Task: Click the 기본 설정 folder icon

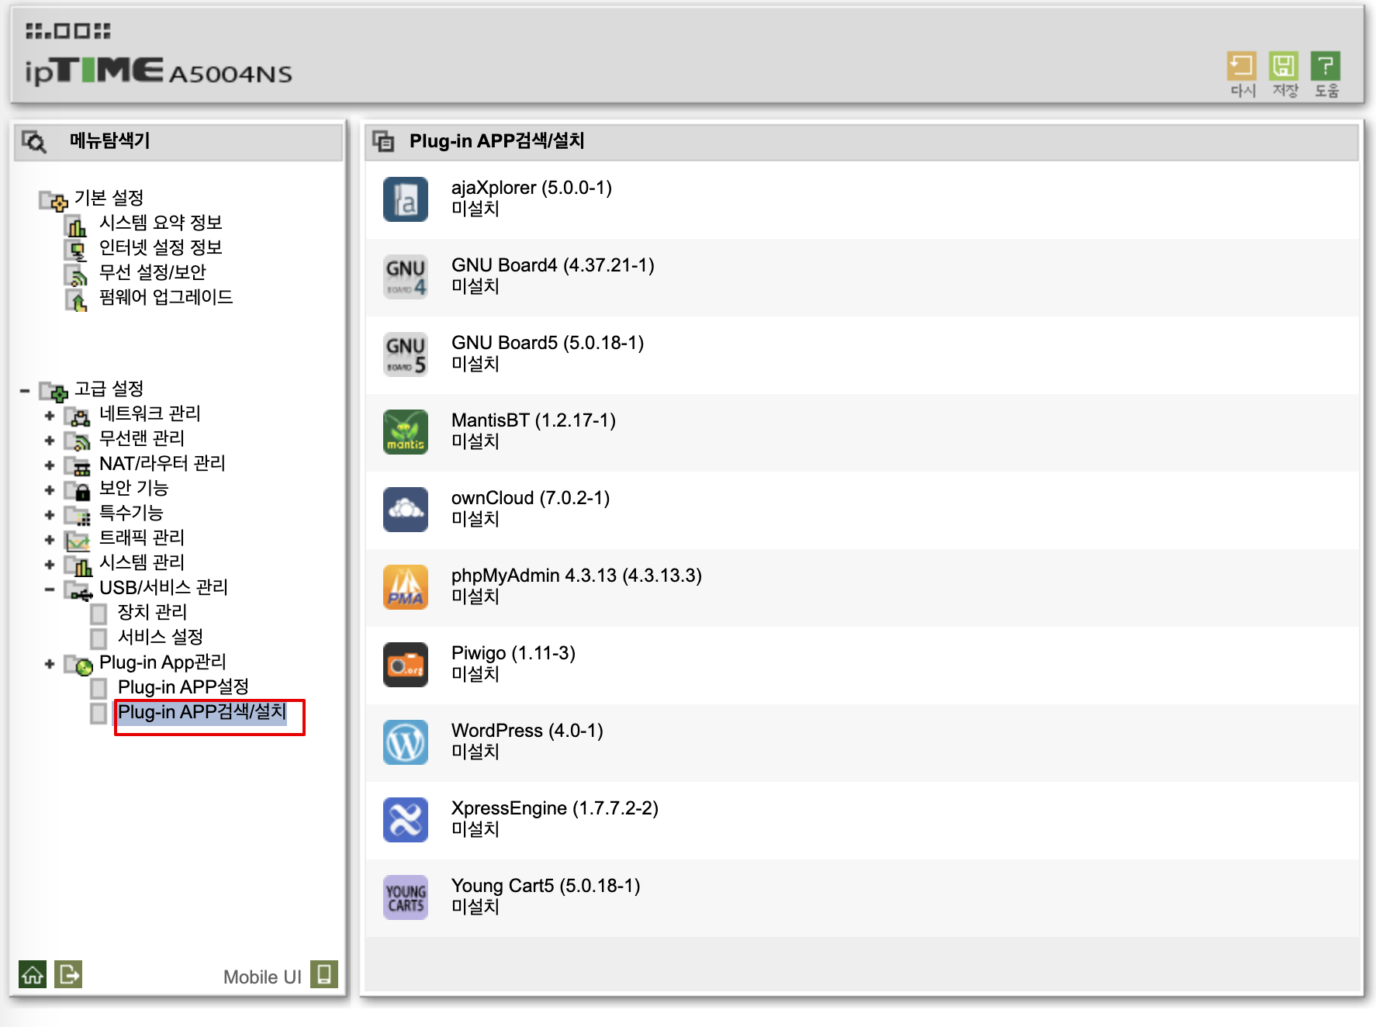Action: click(54, 201)
